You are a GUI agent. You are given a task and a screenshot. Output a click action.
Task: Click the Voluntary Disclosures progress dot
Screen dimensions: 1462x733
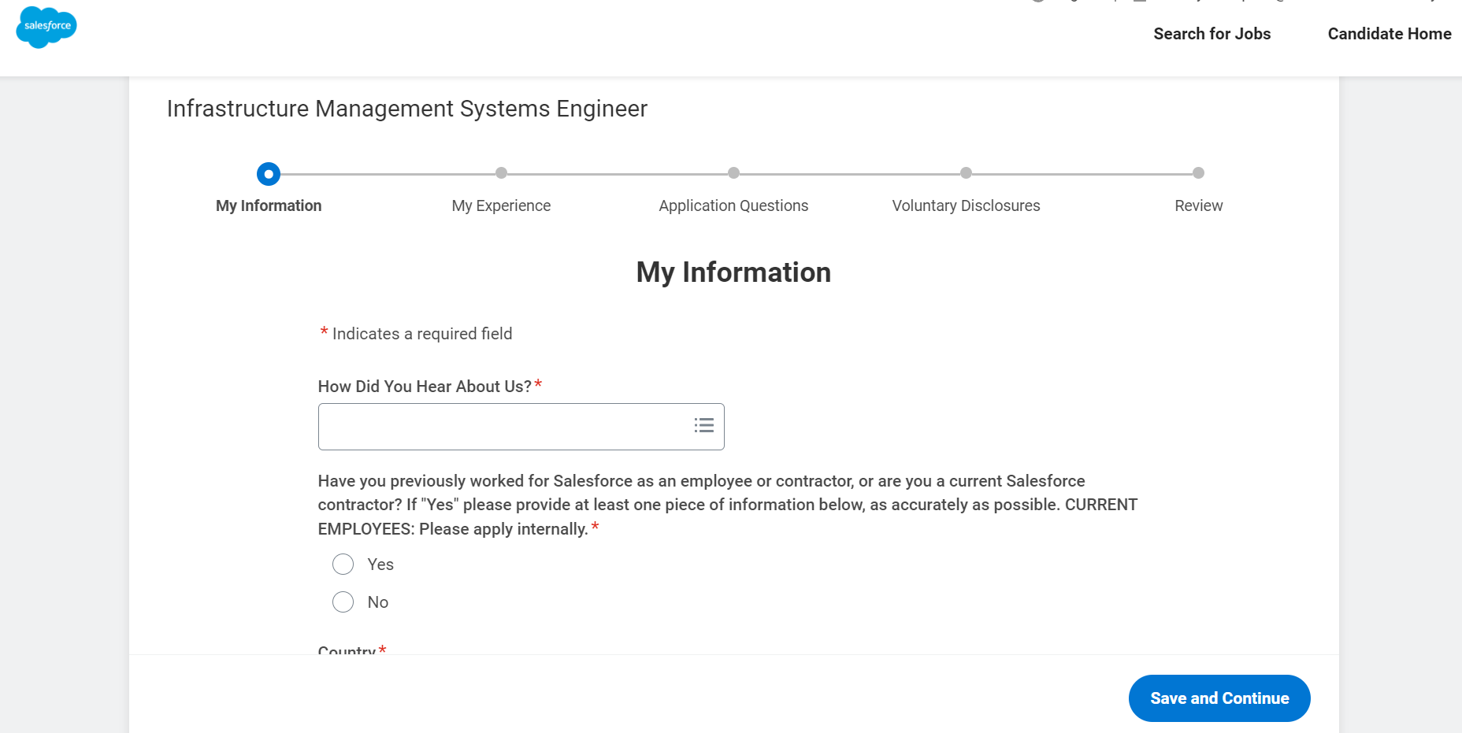coord(966,173)
